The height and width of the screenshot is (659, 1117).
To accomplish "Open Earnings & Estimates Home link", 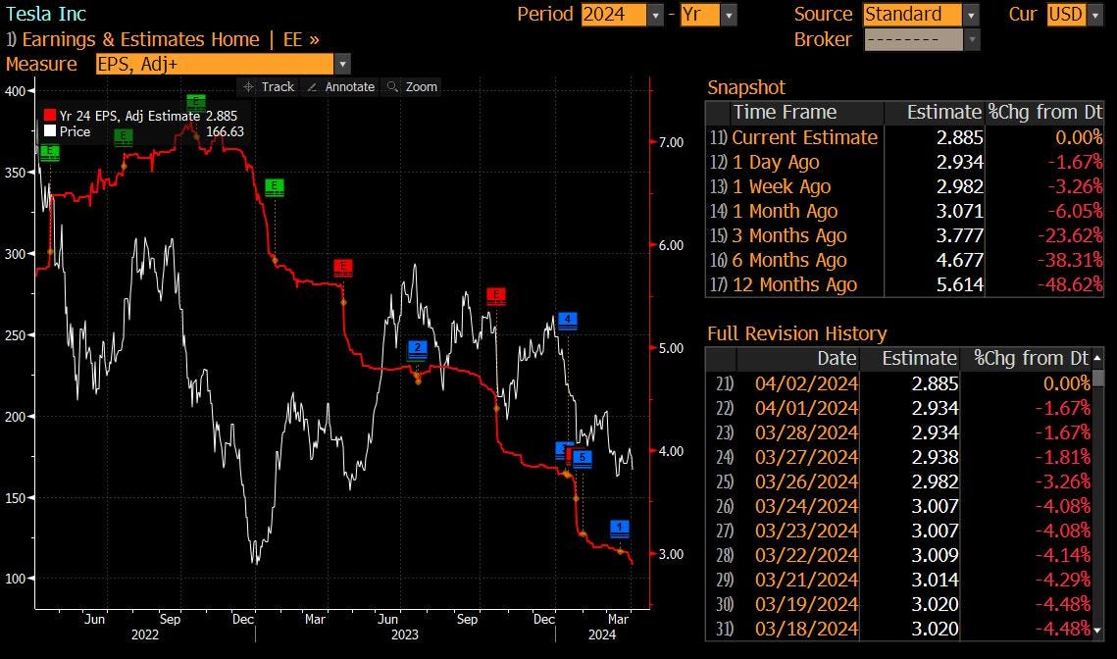I will (x=140, y=39).
